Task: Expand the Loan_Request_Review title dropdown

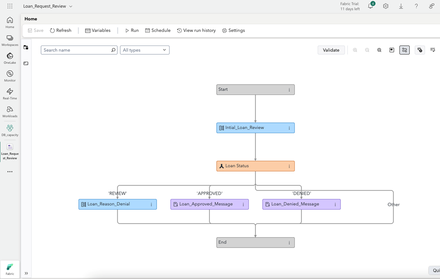Action: (x=71, y=6)
